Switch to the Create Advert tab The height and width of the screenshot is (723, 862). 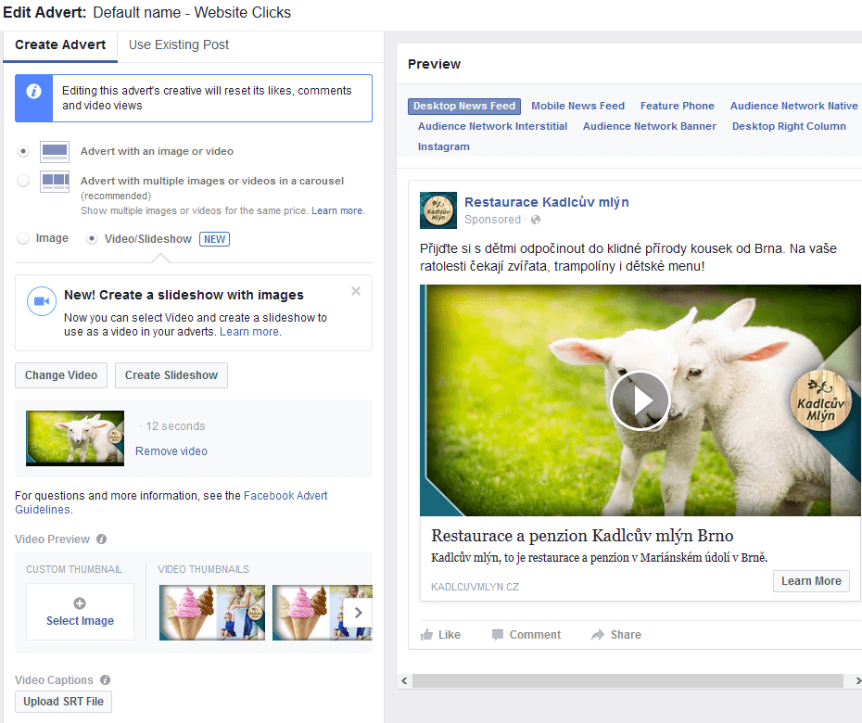pos(60,45)
